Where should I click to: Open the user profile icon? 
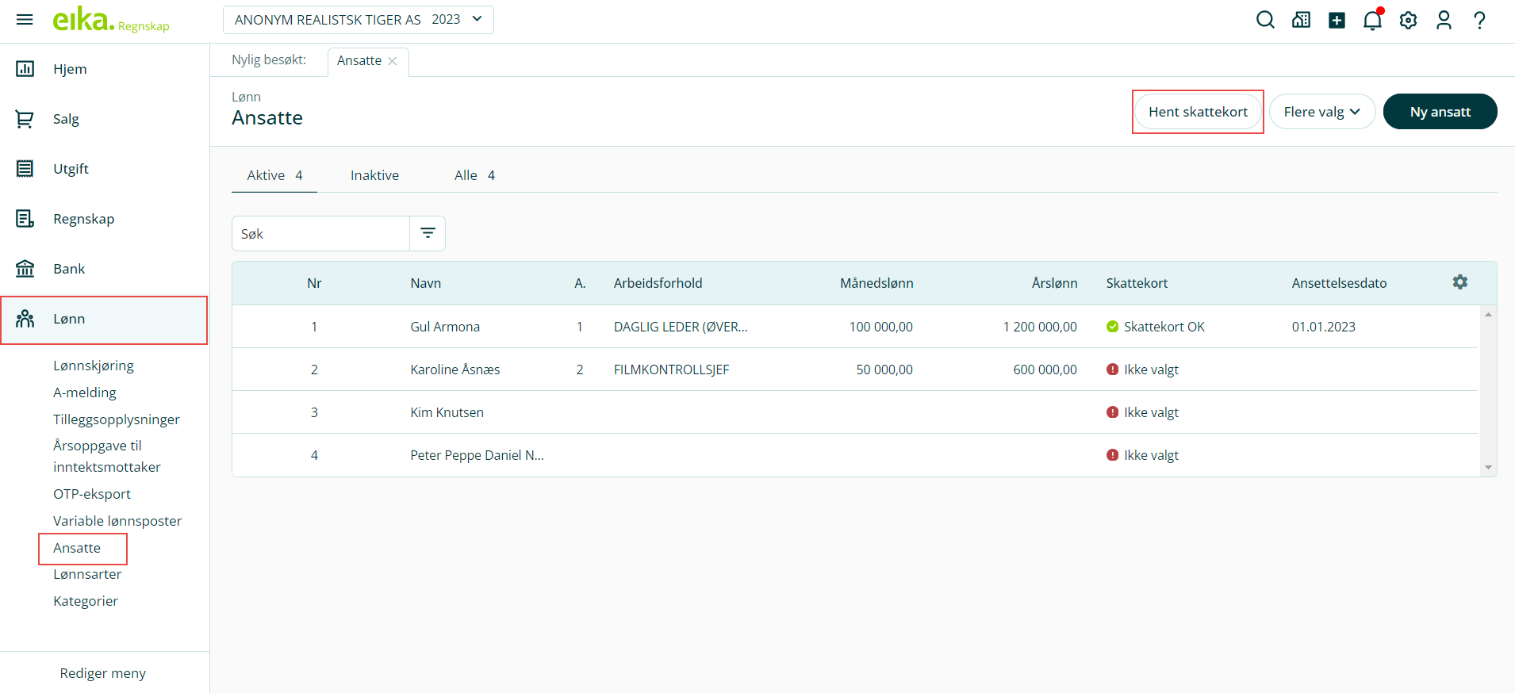coord(1444,21)
